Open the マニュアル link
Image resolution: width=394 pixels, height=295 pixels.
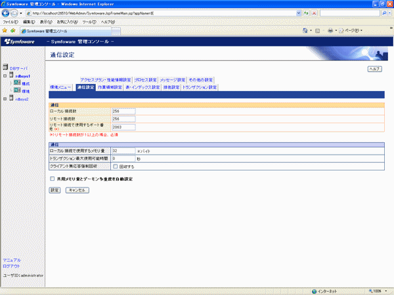(x=12, y=260)
